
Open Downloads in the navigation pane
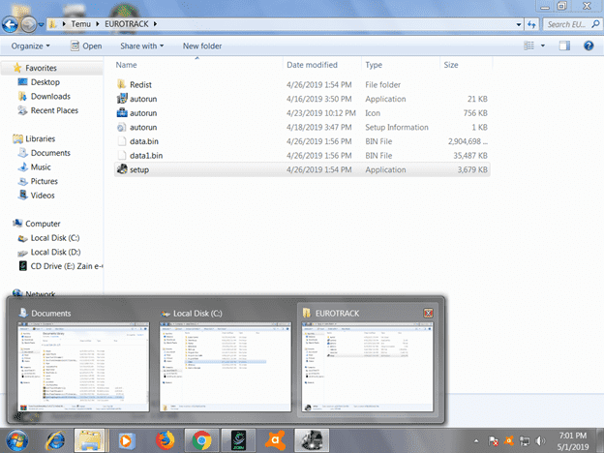[x=50, y=96]
